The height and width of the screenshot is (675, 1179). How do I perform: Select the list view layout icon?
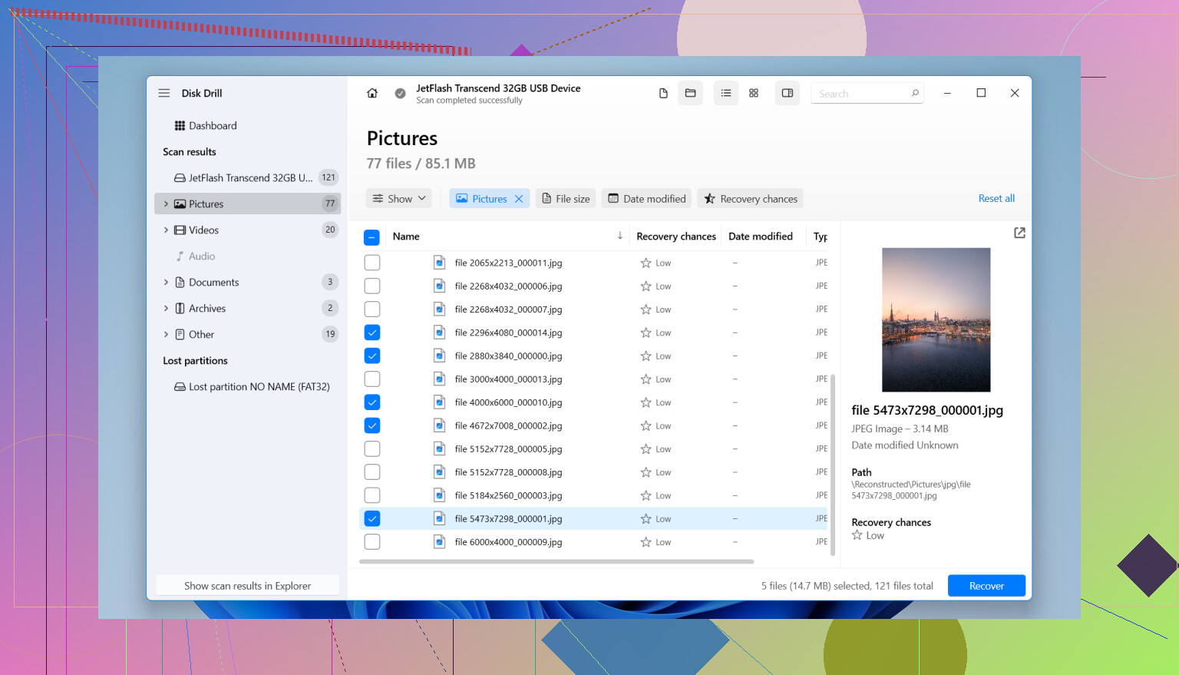point(725,93)
